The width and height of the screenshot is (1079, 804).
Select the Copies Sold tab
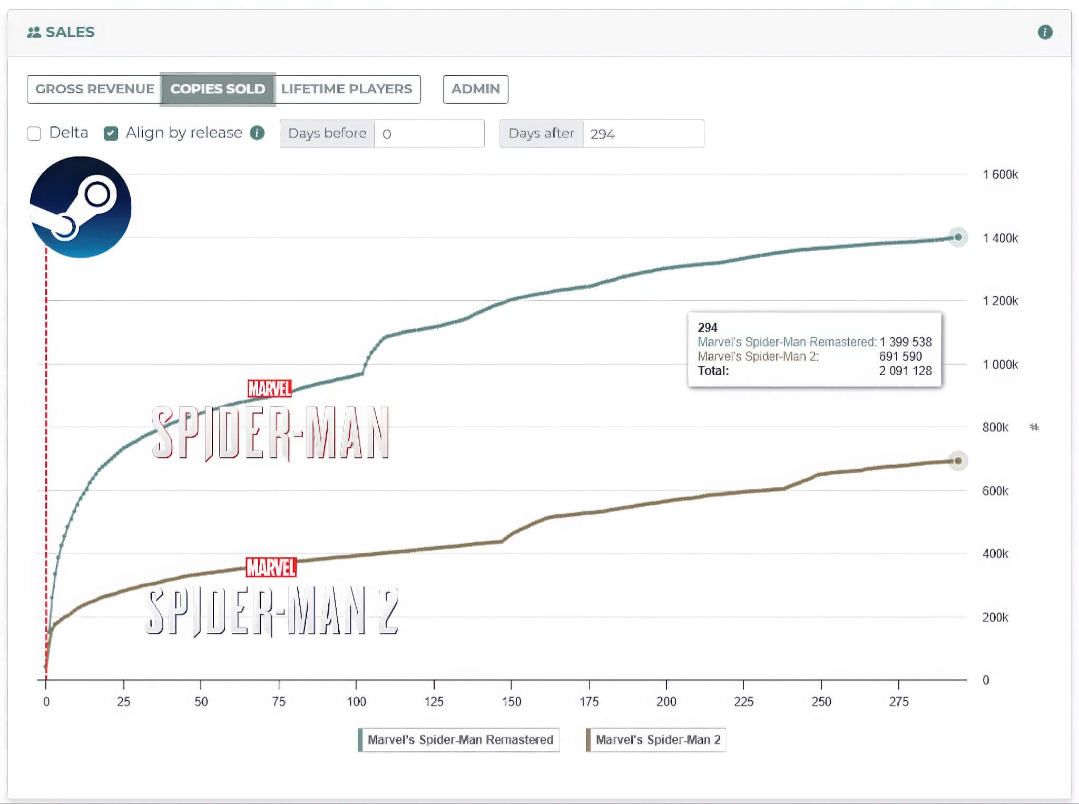(218, 89)
